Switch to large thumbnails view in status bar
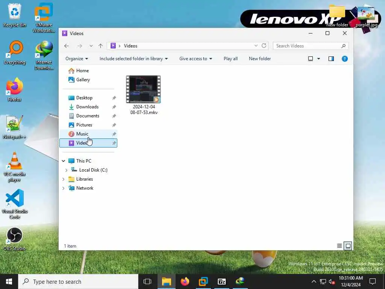 click(x=348, y=246)
